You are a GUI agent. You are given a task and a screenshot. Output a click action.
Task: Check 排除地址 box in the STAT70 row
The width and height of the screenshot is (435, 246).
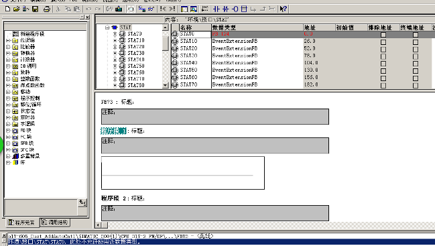pyautogui.click(x=383, y=85)
